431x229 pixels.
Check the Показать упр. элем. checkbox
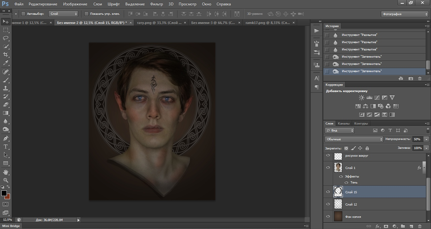(x=86, y=14)
